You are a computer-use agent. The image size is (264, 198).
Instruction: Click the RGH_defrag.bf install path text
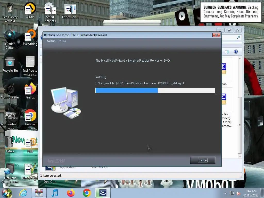(139, 83)
